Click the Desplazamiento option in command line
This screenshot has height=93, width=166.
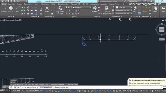[x=46, y=87]
